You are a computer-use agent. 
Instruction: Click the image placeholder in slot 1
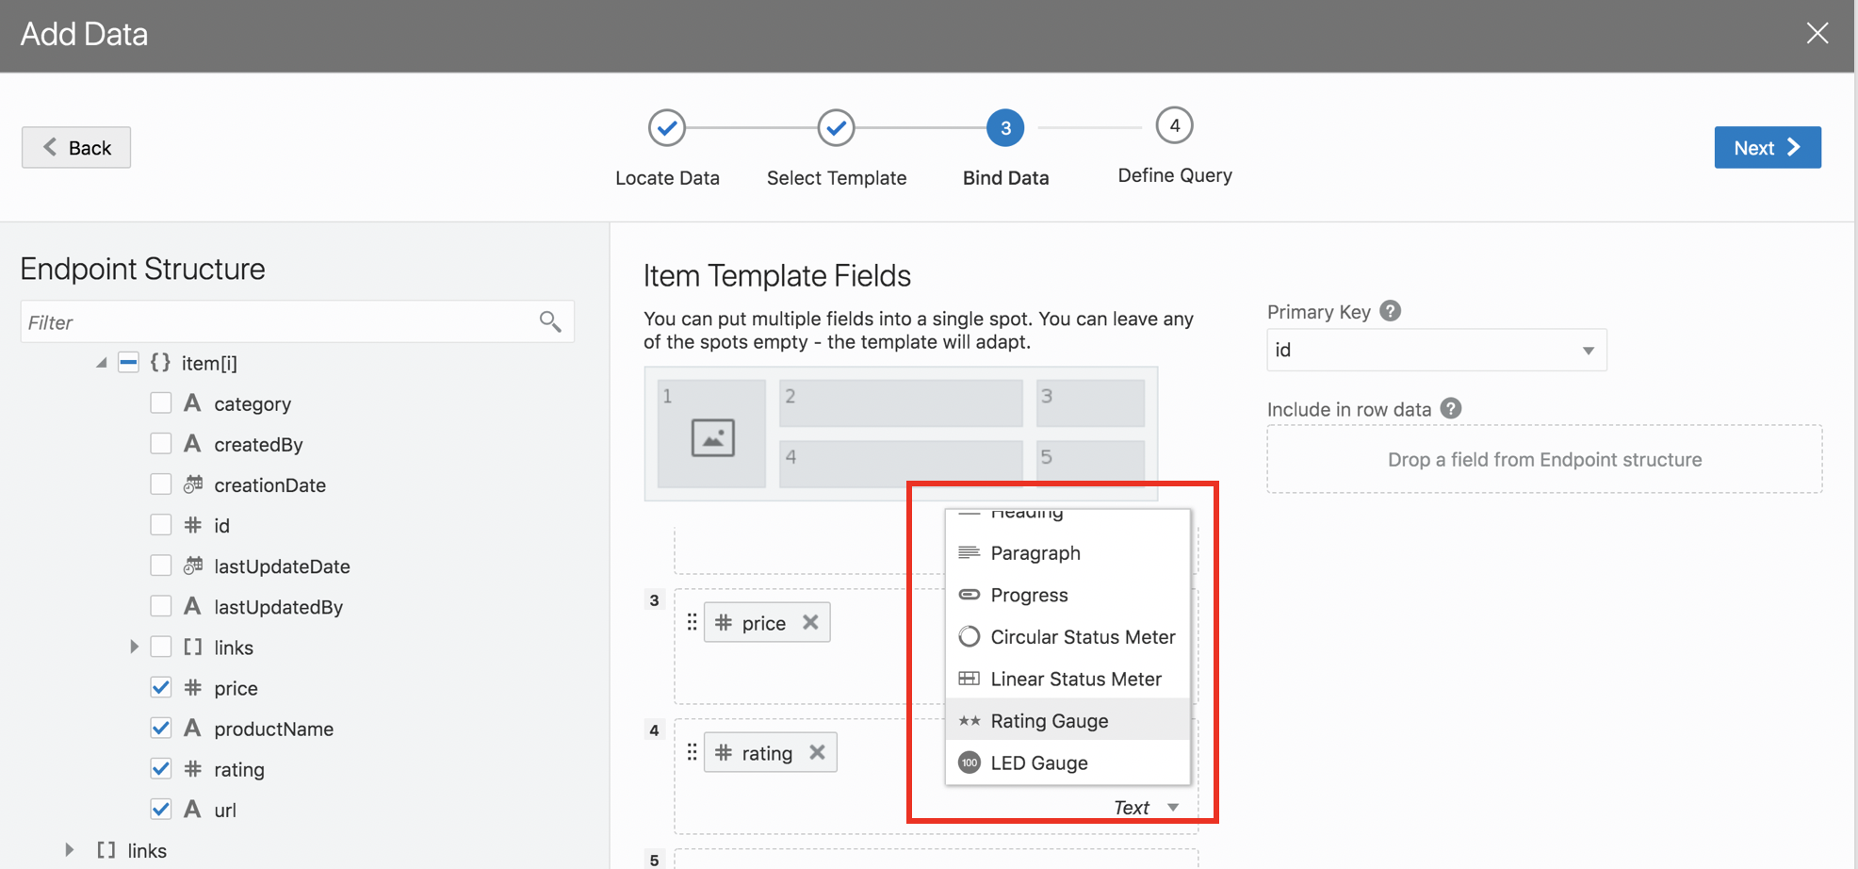click(712, 438)
